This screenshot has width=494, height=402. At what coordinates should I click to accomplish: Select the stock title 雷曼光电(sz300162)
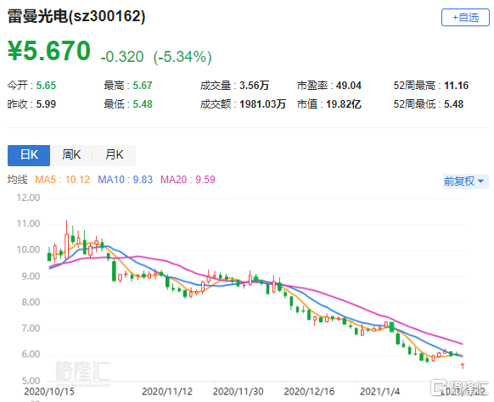[x=76, y=16]
